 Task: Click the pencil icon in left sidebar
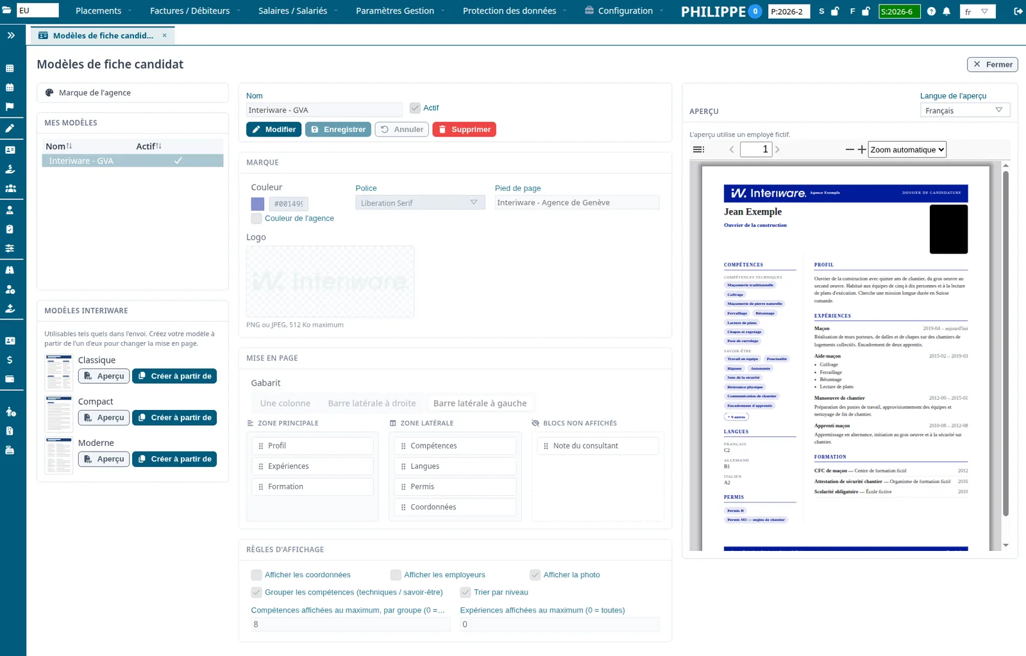[x=10, y=129]
